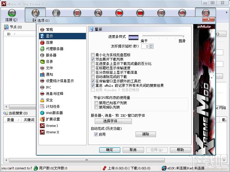Screen dimensions: 230x172
Task: Decrease tooltip delay with down arrow
Action: (x=151, y=47)
